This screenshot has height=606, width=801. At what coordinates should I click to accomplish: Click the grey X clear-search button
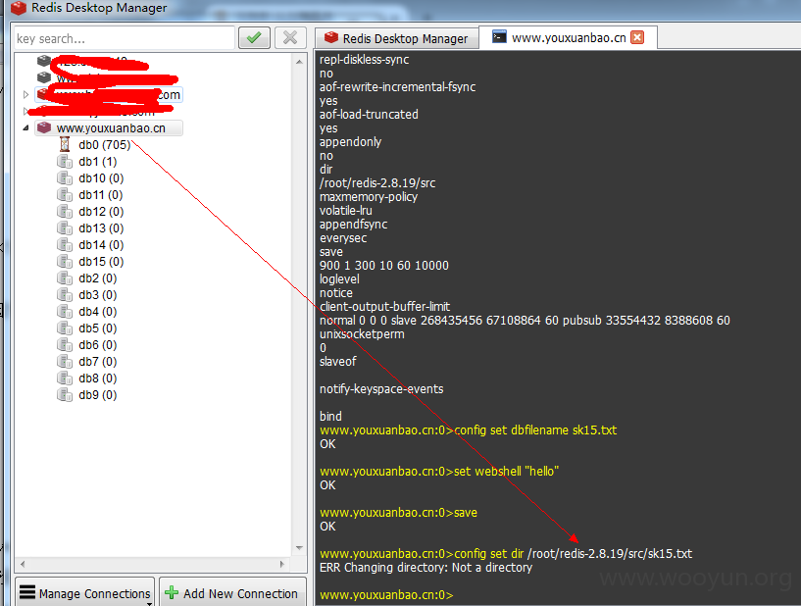(x=290, y=38)
